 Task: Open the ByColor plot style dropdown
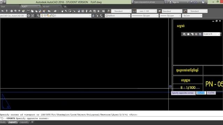click(192, 16)
